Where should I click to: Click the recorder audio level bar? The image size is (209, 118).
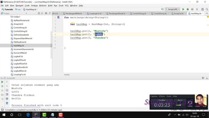(178, 105)
